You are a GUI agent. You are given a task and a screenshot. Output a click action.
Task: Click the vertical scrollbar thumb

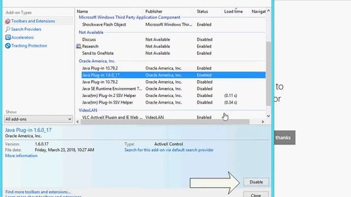[268, 73]
